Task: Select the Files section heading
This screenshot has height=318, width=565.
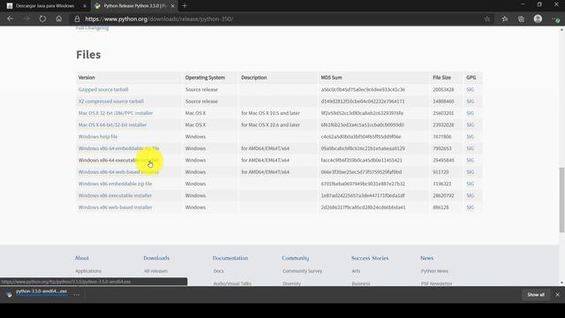Action: [88, 55]
